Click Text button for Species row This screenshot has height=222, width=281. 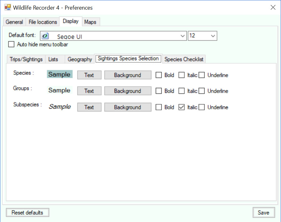tap(89, 75)
